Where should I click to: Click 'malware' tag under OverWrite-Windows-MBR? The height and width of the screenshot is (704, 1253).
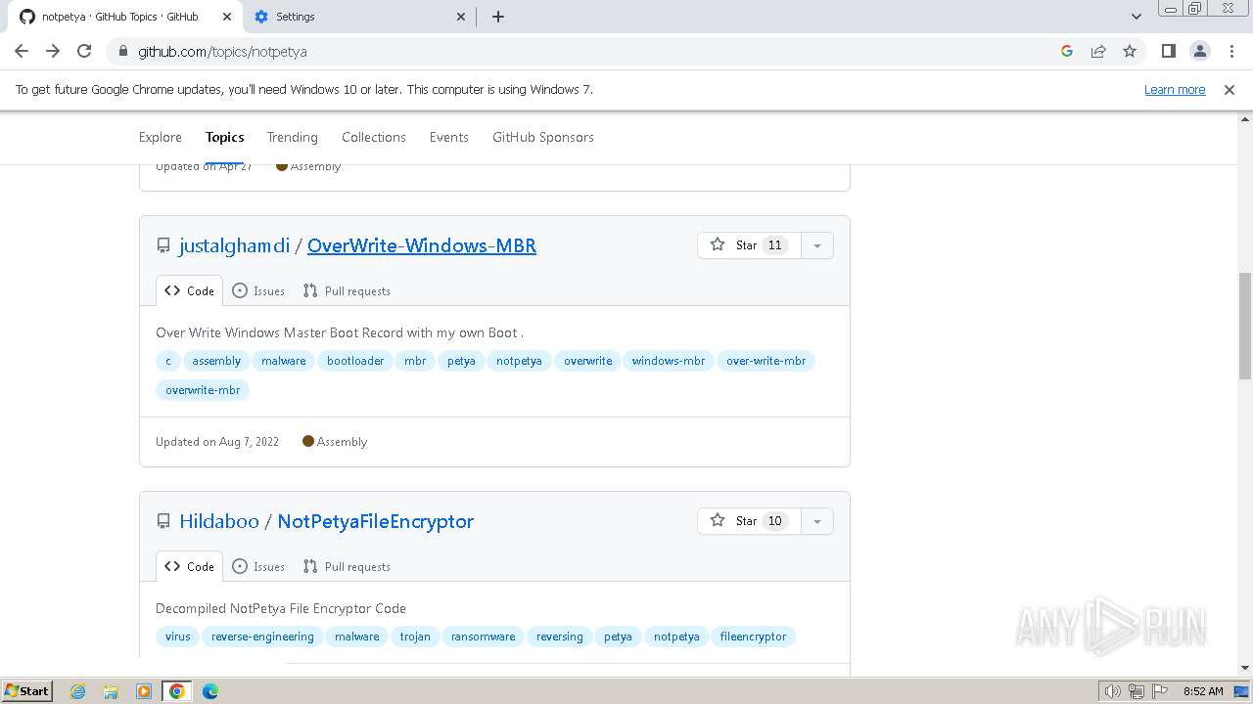click(284, 361)
